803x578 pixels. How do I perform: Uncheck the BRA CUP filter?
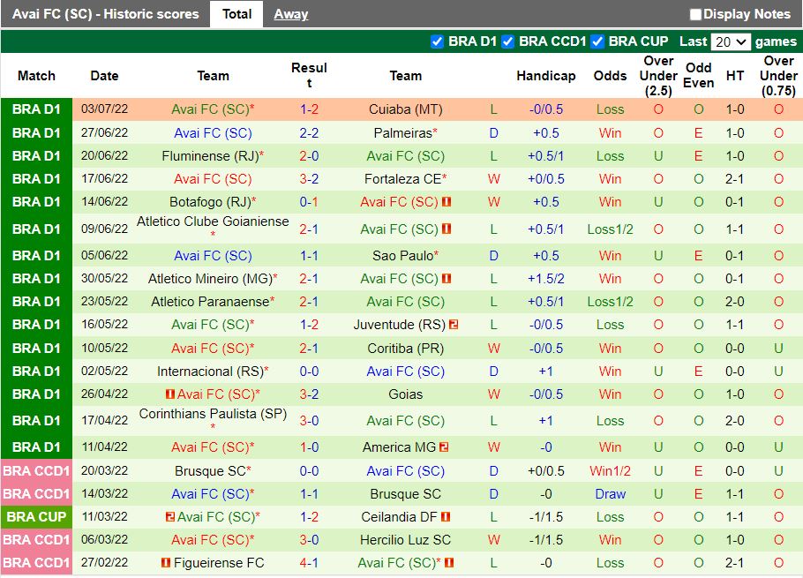pos(597,41)
